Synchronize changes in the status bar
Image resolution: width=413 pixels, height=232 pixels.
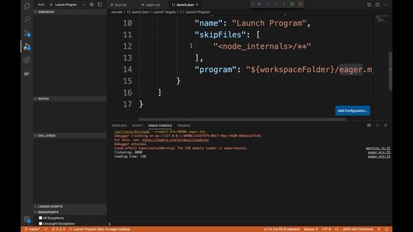[x=46, y=229]
